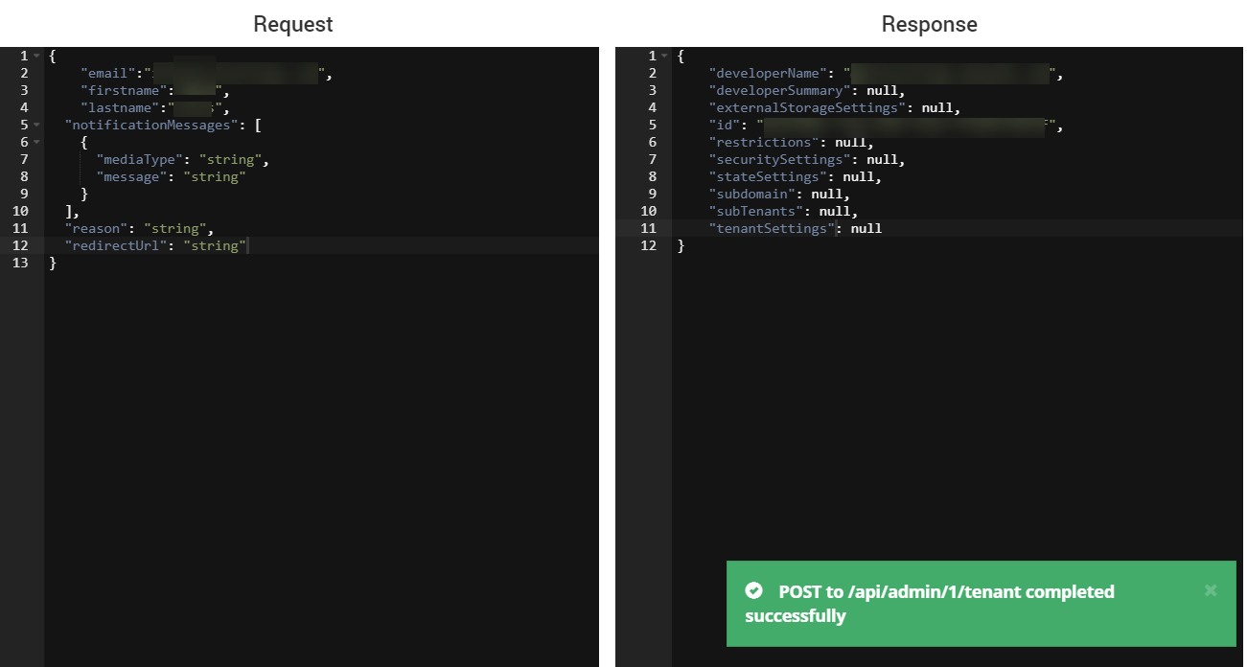Viewport: 1247px width, 667px height.
Task: Collapse the root JSON object in Request
Action: [35, 55]
